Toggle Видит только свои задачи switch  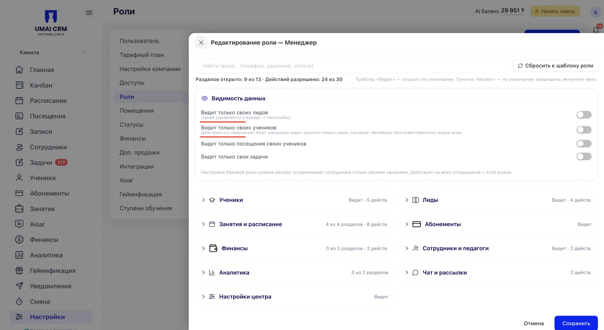[x=584, y=157]
